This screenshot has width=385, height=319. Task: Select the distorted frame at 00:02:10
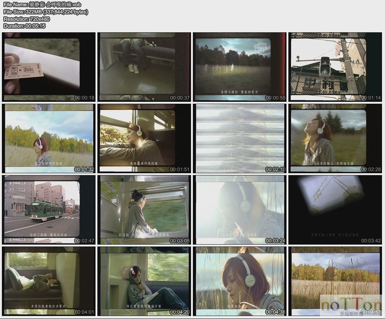[x=239, y=139]
